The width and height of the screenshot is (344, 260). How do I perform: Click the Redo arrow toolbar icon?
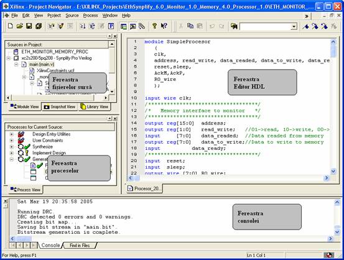click(x=221, y=26)
